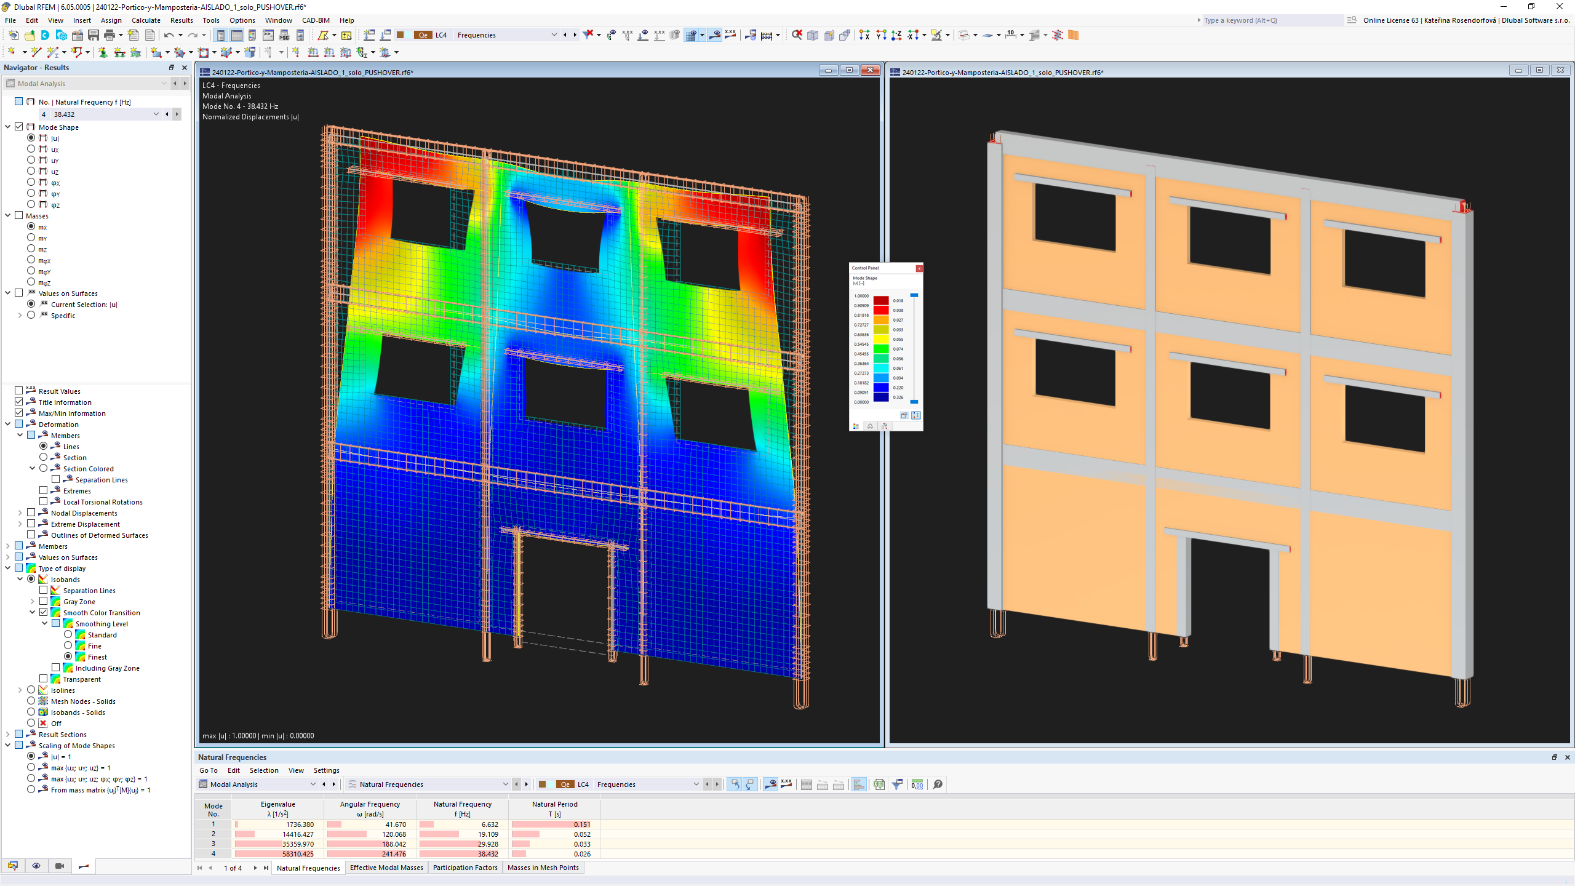Viewport: 1575px width, 886px height.
Task: Click the Calculate menu item
Action: (146, 20)
